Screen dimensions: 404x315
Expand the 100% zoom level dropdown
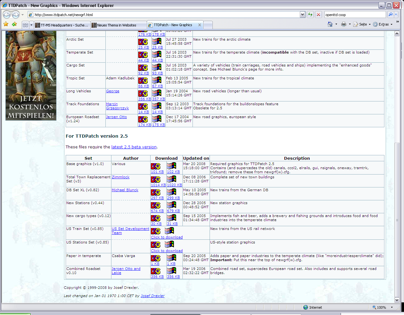pos(392,307)
